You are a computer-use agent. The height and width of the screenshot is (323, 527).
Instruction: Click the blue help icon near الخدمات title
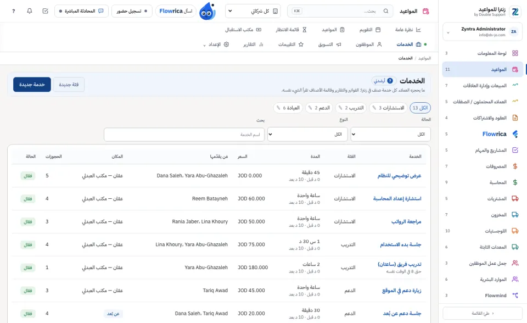[x=390, y=81]
